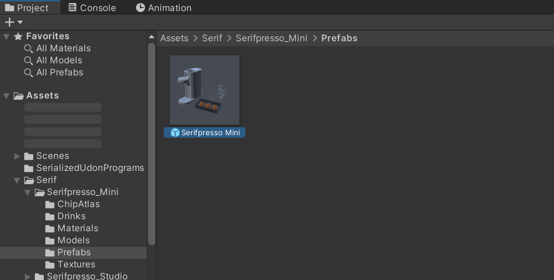554x280 pixels.
Task: Open the Drinks folder
Action: point(72,216)
